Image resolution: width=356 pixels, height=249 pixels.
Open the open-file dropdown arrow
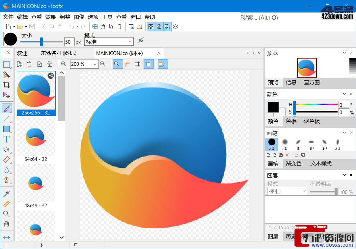coord(26,27)
